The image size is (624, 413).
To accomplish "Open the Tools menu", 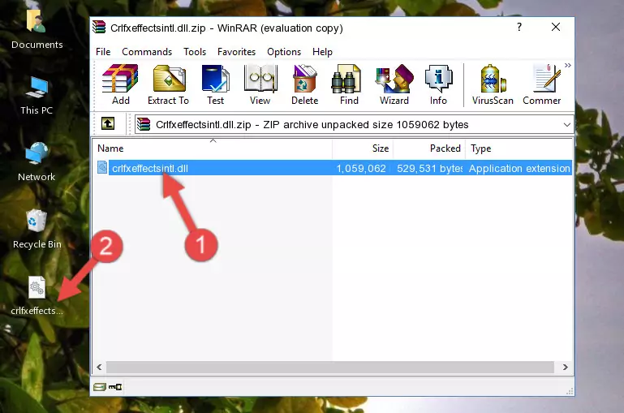I will click(x=195, y=52).
